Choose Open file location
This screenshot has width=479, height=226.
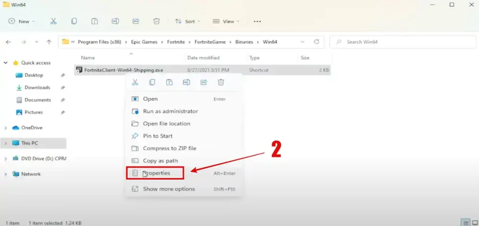click(x=183, y=124)
